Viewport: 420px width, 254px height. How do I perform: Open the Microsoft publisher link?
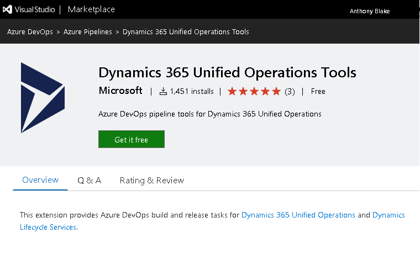pos(120,91)
